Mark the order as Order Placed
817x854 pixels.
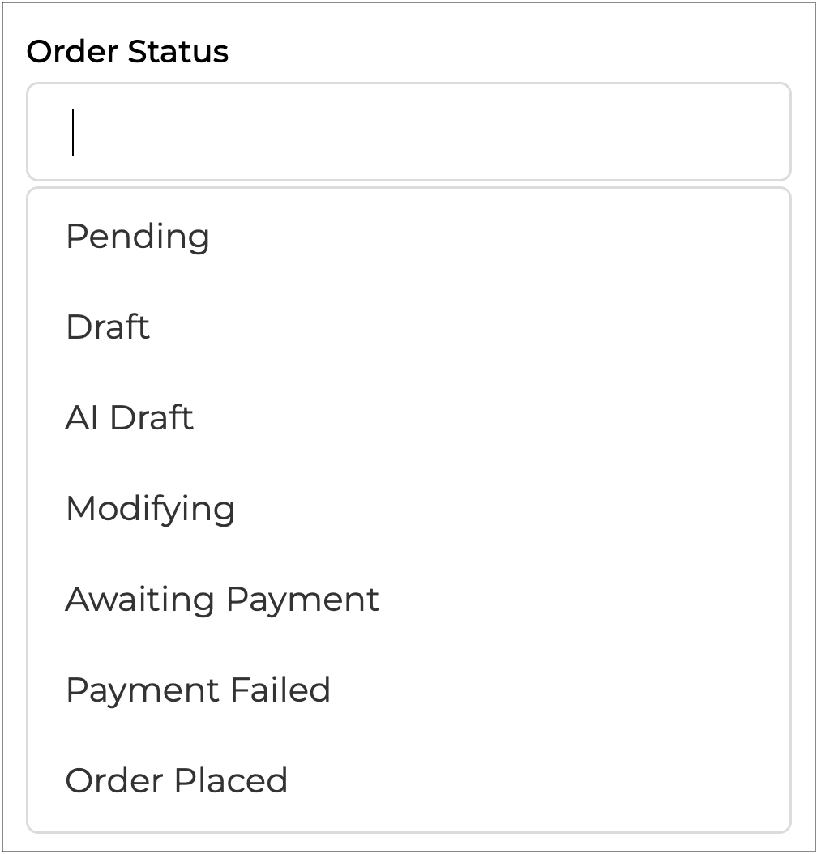click(177, 781)
